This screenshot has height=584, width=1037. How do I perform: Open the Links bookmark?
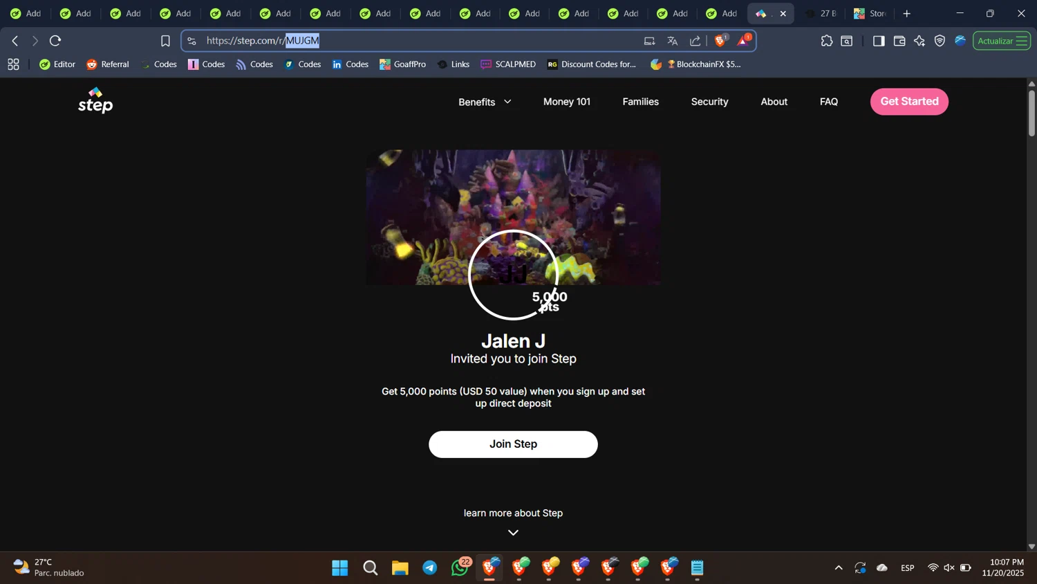pos(454,64)
